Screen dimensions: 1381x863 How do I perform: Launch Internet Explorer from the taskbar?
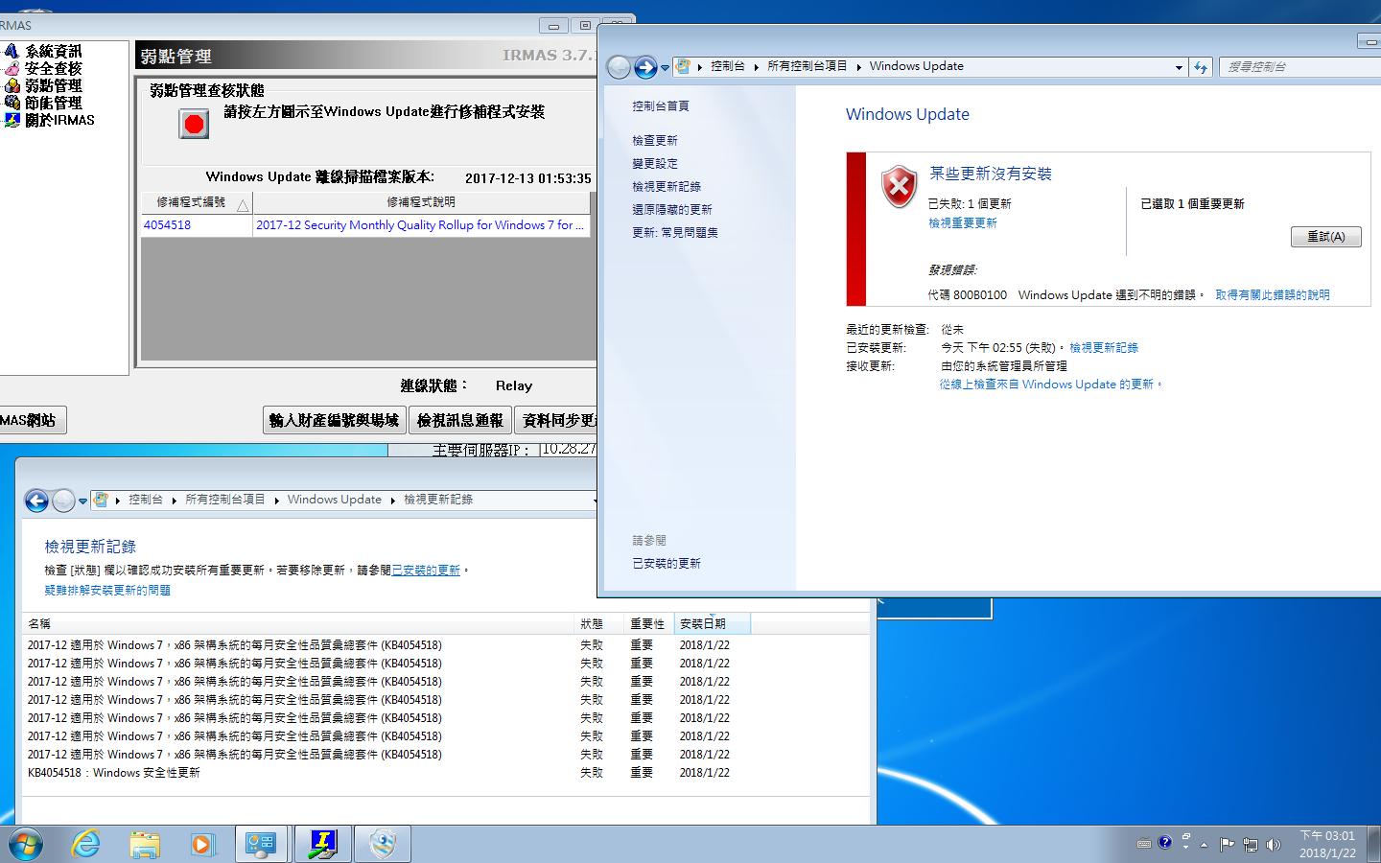pyautogui.click(x=85, y=845)
